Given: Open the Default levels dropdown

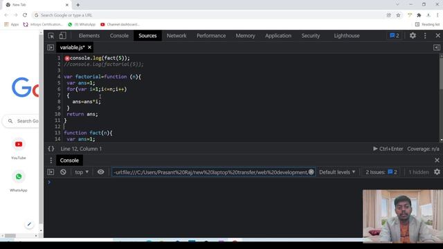Looking at the screenshot, I should tap(337, 172).
